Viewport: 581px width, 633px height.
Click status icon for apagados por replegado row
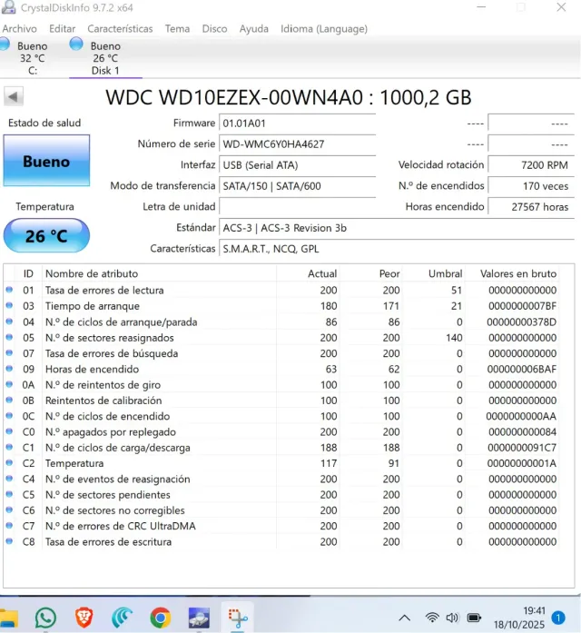pyautogui.click(x=9, y=431)
